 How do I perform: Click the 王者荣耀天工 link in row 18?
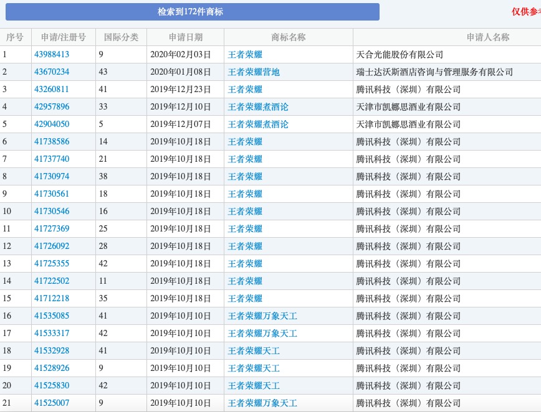tap(254, 351)
